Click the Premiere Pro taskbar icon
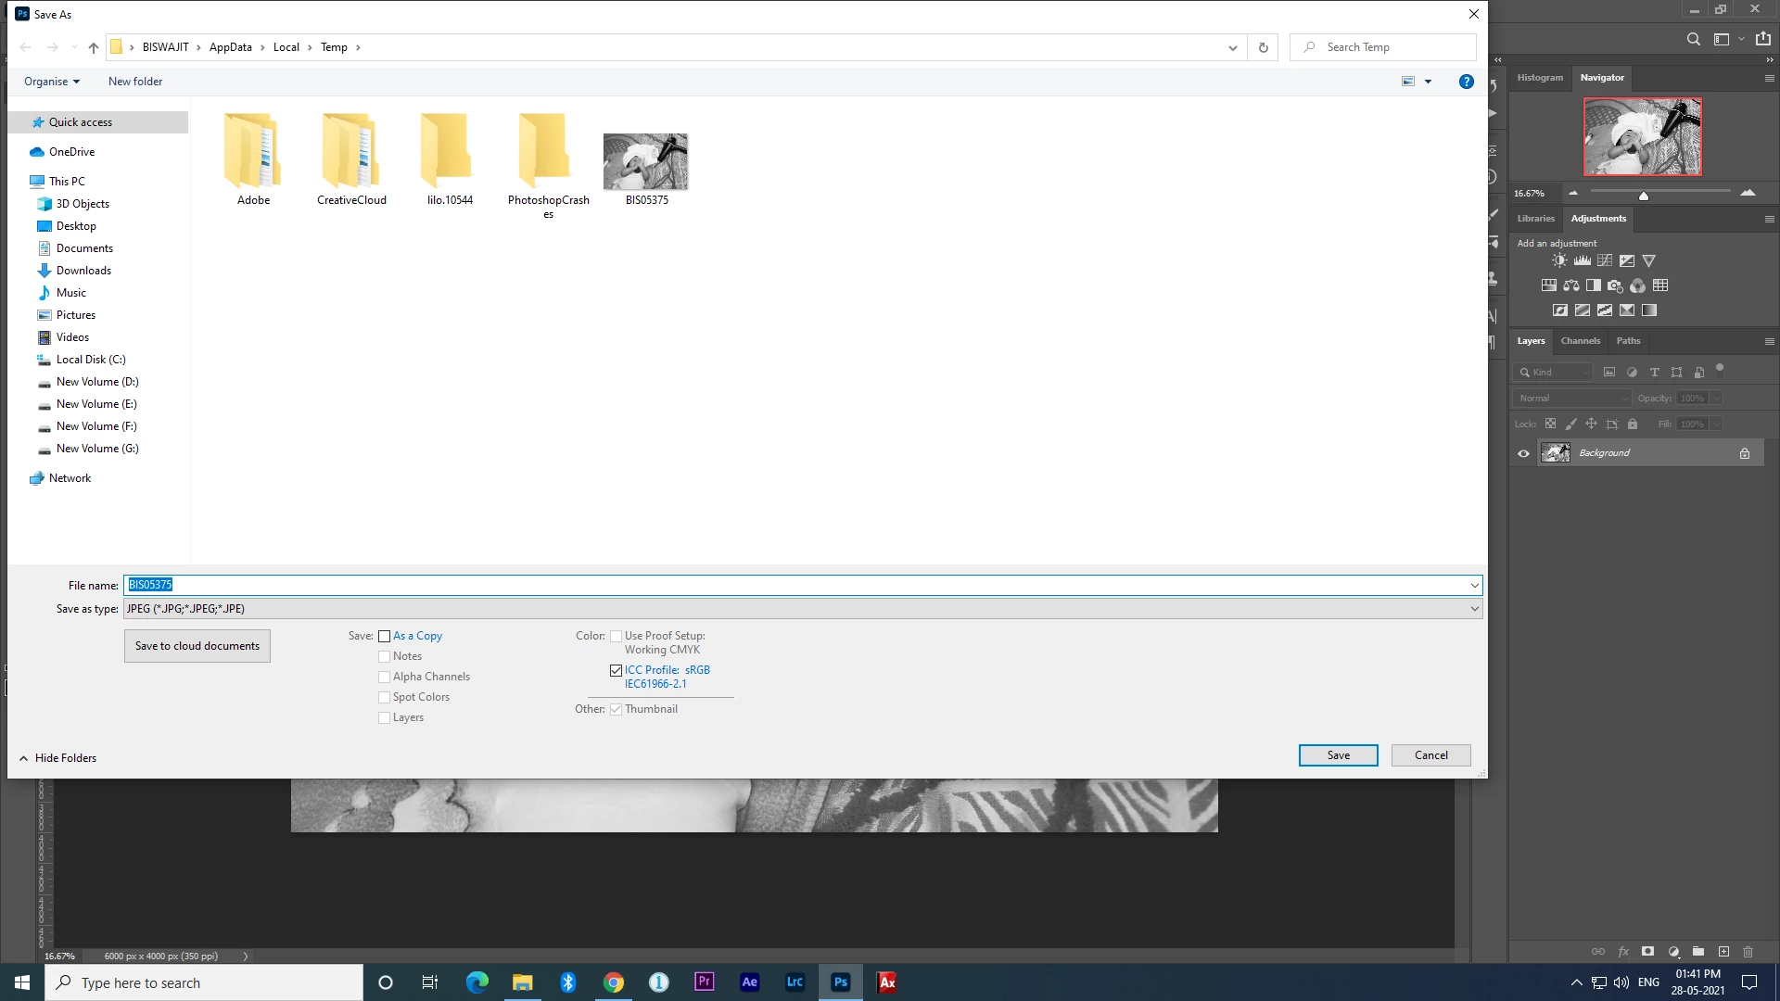The width and height of the screenshot is (1780, 1001). point(705,982)
